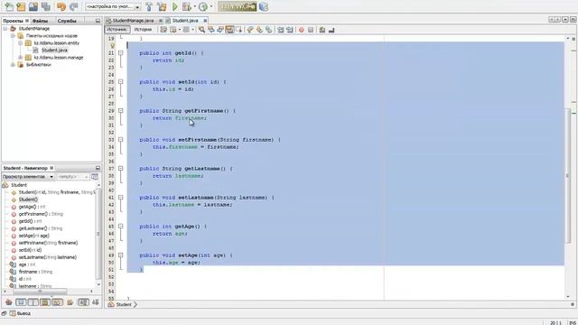Collapse the getId() method code fold
Image resolution: width=578 pixels, height=325 pixels.
(120, 53)
